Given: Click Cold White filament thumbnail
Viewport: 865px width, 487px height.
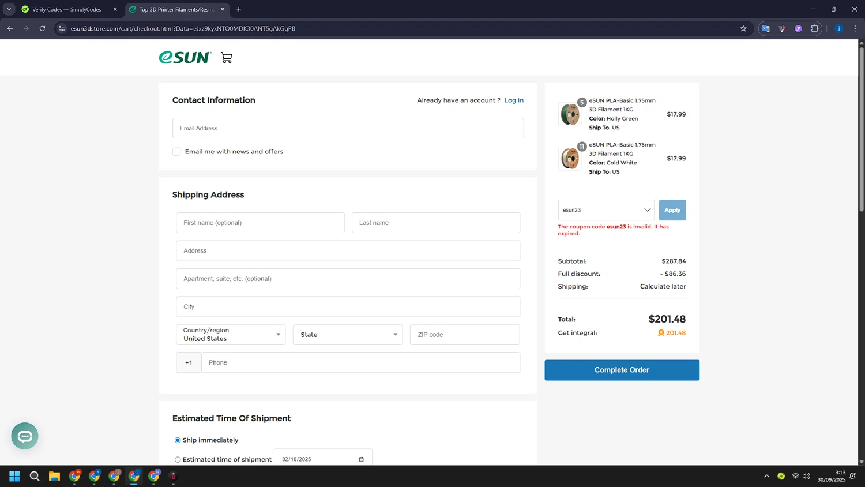Looking at the screenshot, I should pyautogui.click(x=570, y=159).
